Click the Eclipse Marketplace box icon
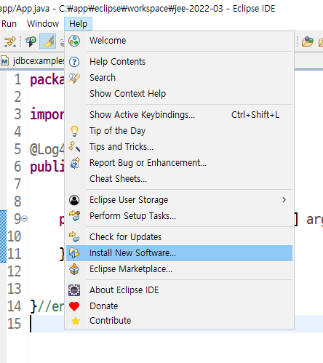Viewport: 323px width, 363px height. (74, 269)
